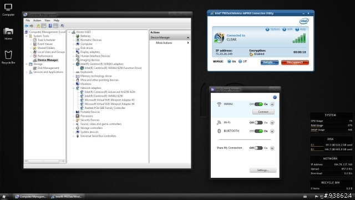Click Help link in WiMAX utility

coord(301,29)
